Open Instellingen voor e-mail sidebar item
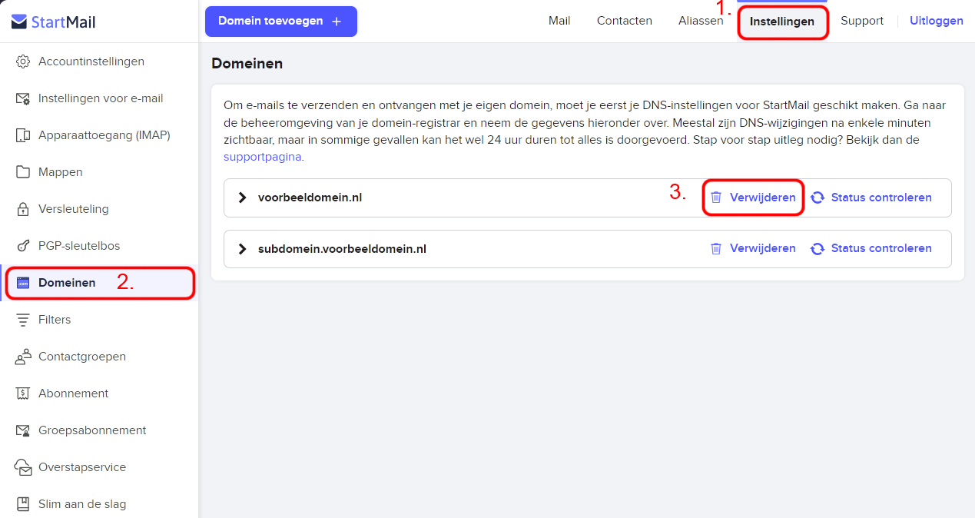The height and width of the screenshot is (518, 975). (99, 98)
